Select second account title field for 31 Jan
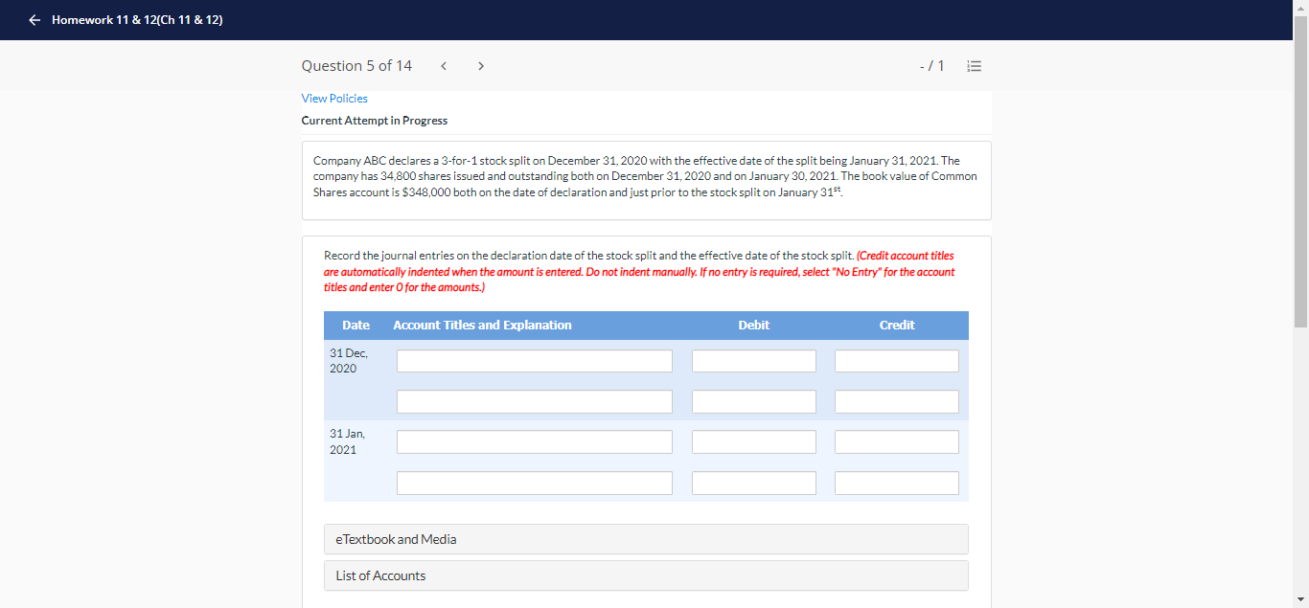Screen dimensions: 1309x608 [535, 483]
